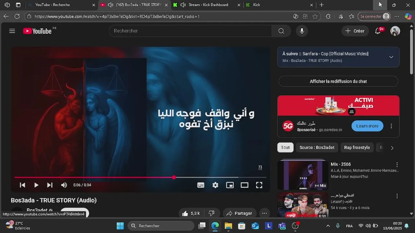Open the Windows notification bell
This screenshot has width=415, height=233.
[407, 226]
